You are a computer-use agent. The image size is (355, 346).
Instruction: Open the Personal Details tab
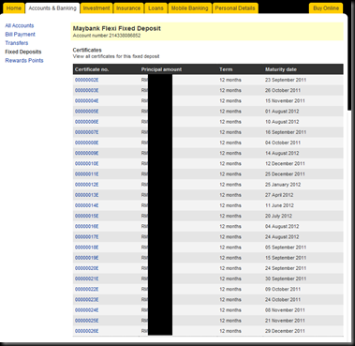tap(235, 8)
